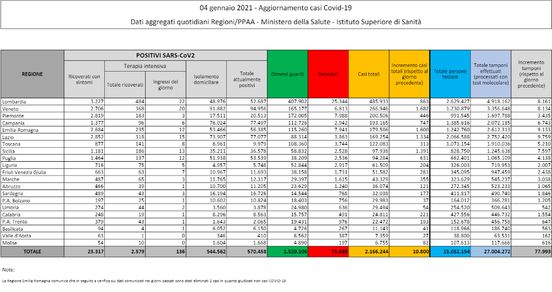Screen dimensions: 552x292
Task: Select the Veneto region name
Action: point(10,109)
